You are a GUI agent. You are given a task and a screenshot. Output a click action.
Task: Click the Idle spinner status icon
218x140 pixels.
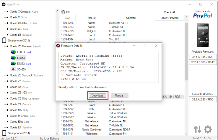(x=63, y=12)
